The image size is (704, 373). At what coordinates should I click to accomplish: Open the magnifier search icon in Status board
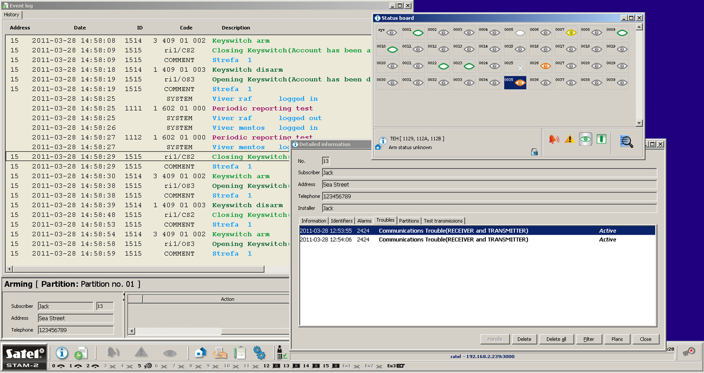626,141
